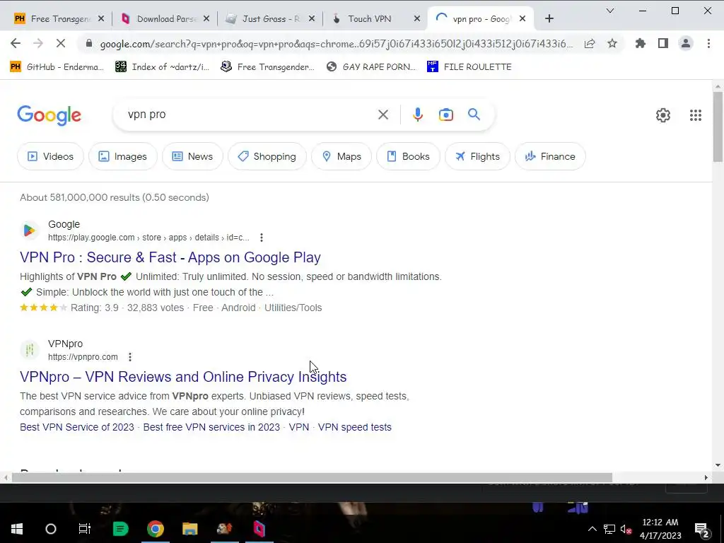Filter results by News

[x=192, y=156]
